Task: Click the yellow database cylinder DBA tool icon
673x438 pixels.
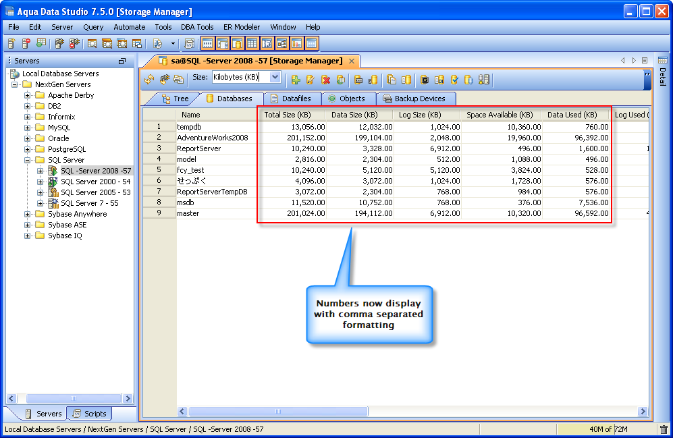Action: click(x=238, y=43)
